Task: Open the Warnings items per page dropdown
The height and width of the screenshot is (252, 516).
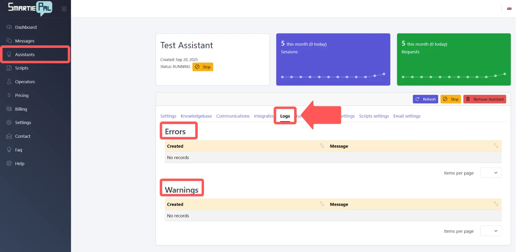Action: click(491, 231)
